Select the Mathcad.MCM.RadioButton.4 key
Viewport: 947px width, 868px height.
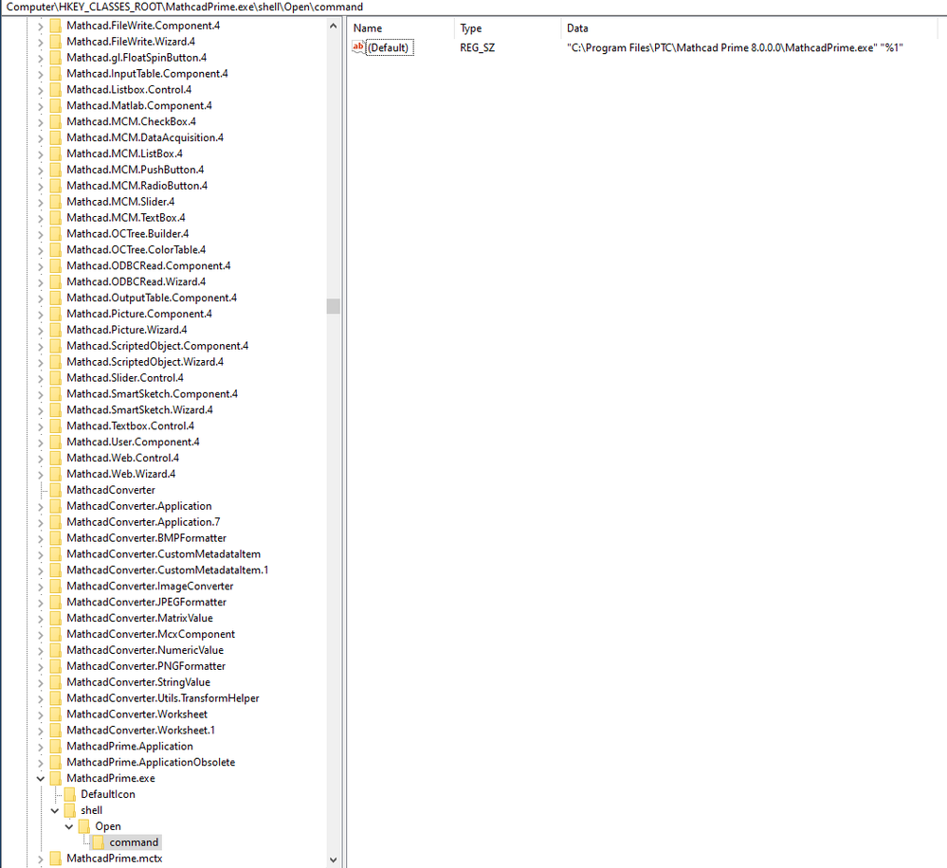pyautogui.click(x=137, y=186)
